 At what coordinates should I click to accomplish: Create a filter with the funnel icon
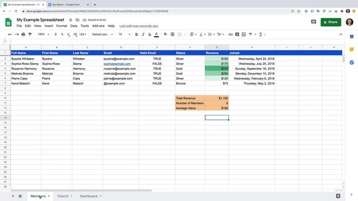[251, 35]
